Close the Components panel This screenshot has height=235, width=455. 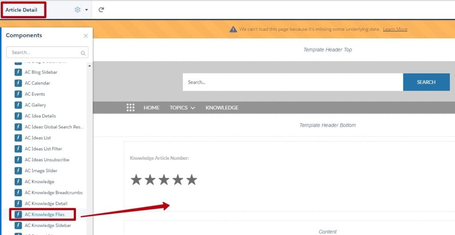coord(86,36)
